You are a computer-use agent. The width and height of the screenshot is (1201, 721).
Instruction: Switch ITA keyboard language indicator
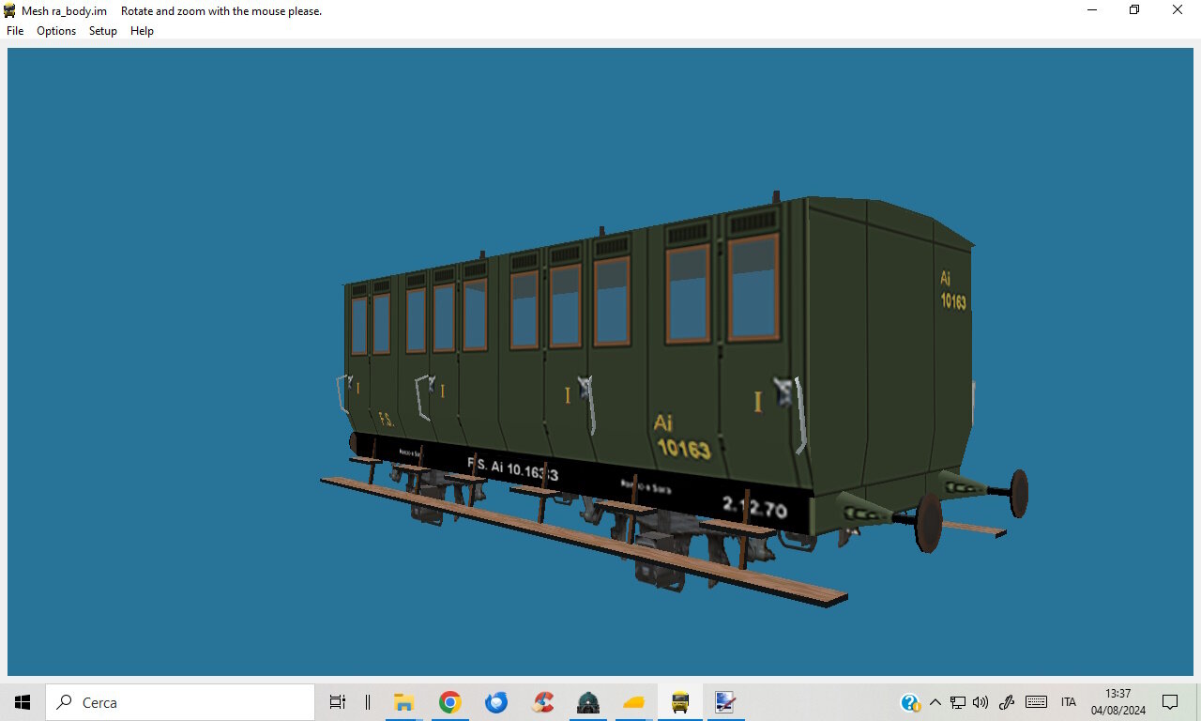[1068, 702]
